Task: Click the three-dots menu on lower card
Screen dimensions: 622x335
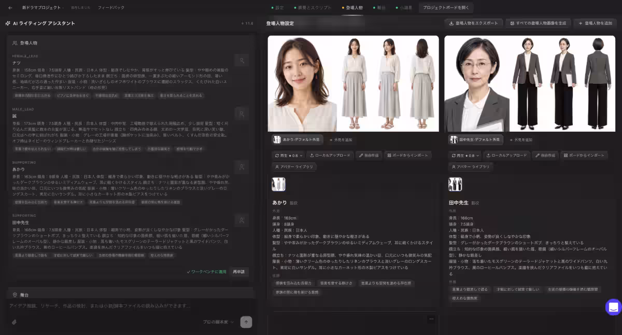Action: (431, 319)
